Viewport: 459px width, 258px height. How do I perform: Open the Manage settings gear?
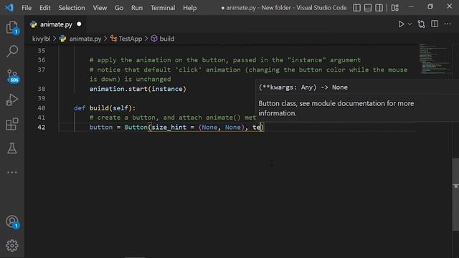(x=12, y=245)
